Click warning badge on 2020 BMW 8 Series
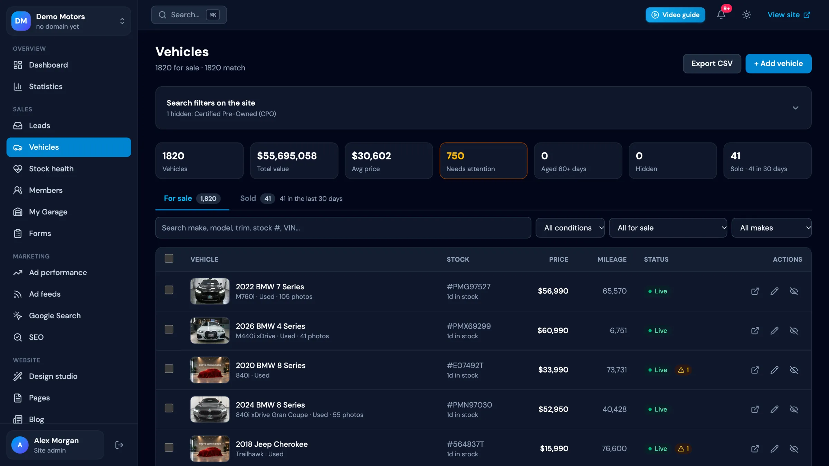829x466 pixels. pyautogui.click(x=684, y=370)
